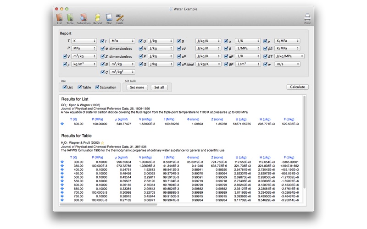Screen dimensions: 367x229
Task: Click the blue diamond for the 700.00 K row
Action: pyautogui.click(x=62, y=192)
